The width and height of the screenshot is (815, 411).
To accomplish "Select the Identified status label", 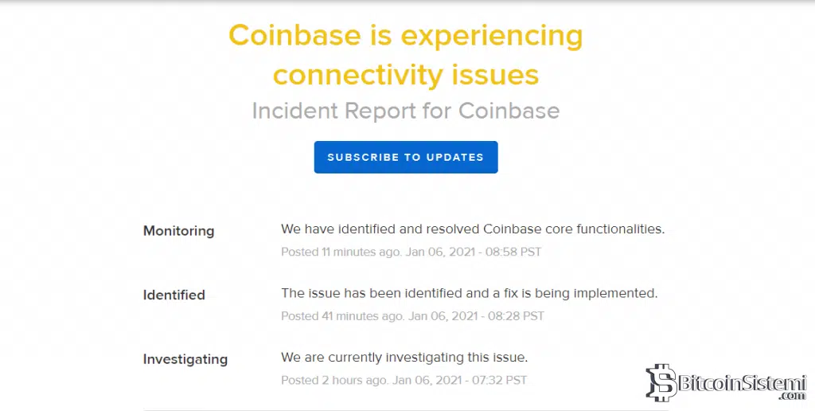I will 174,295.
